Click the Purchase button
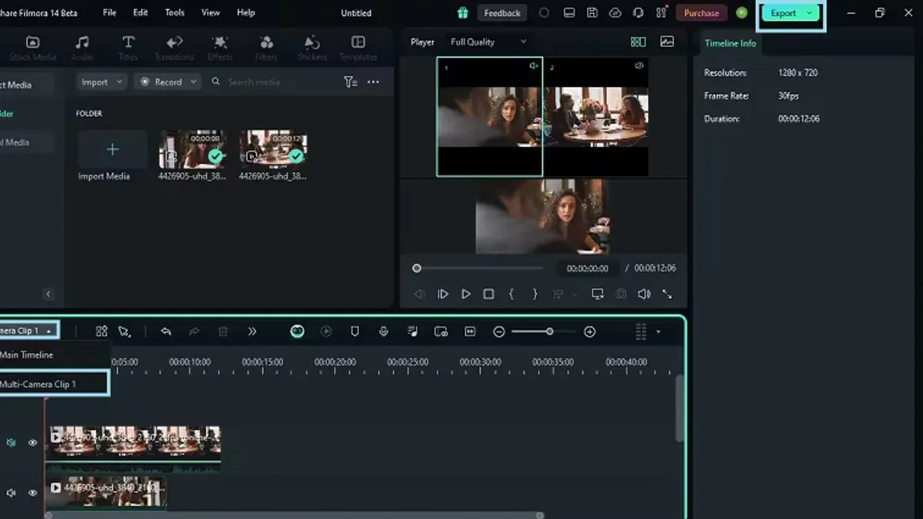Image resolution: width=923 pixels, height=519 pixels. point(701,13)
